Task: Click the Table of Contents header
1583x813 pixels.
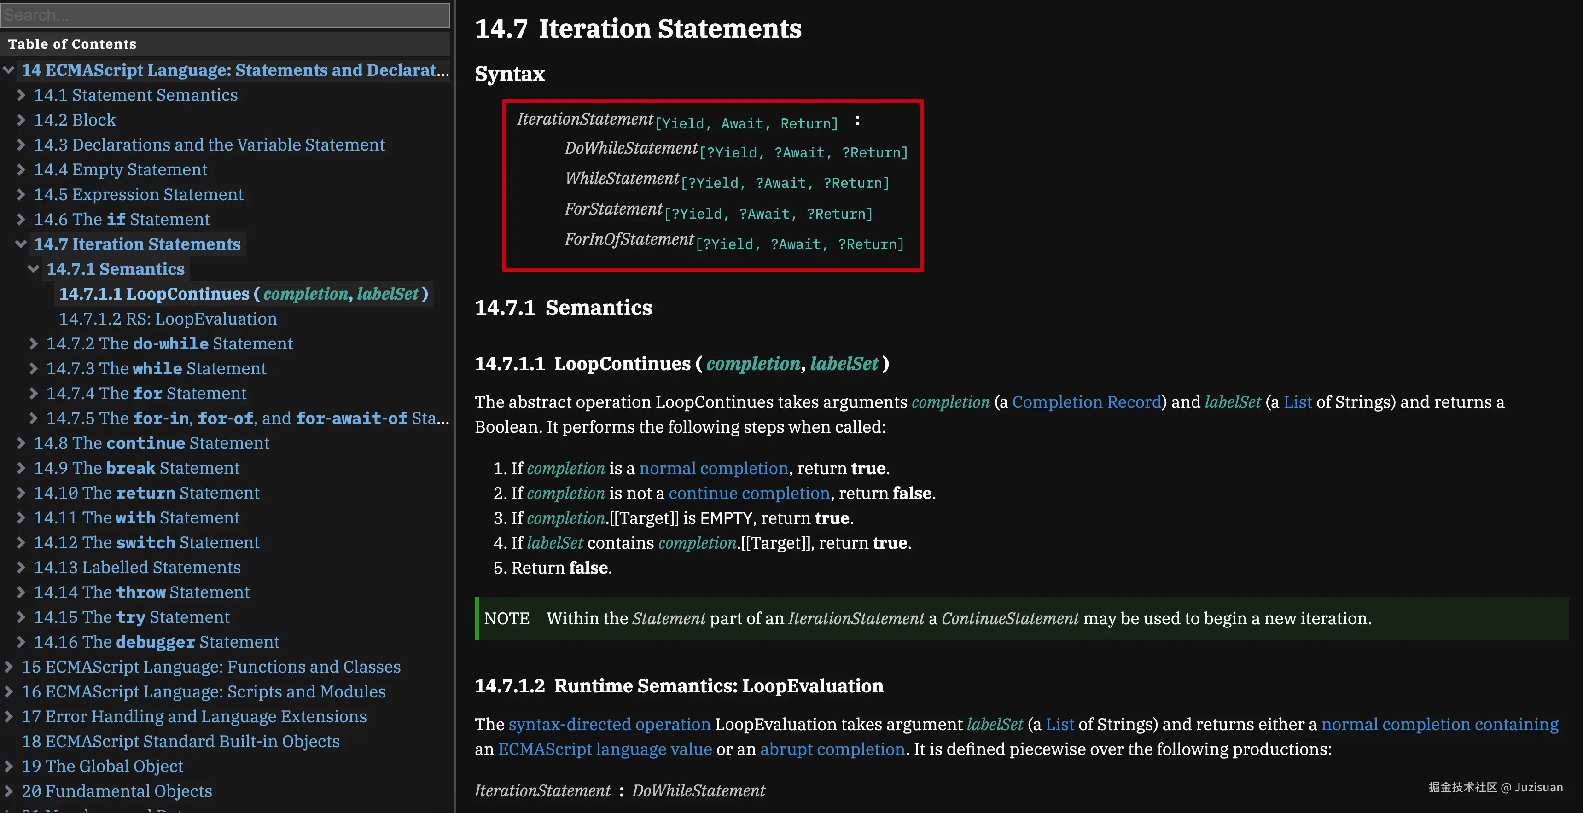Action: [x=72, y=44]
